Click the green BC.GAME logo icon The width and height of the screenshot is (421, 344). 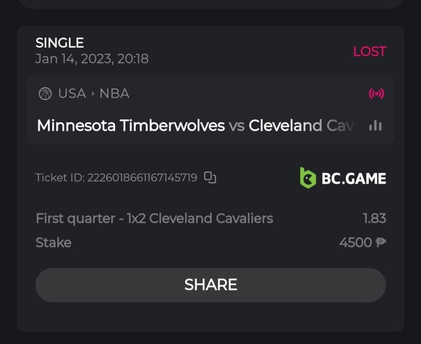[x=308, y=178]
